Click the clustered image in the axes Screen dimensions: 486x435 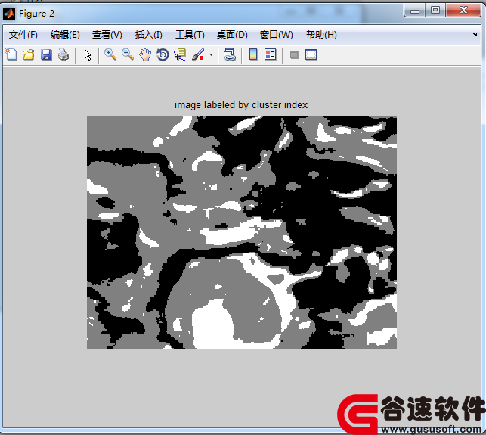[x=242, y=232]
